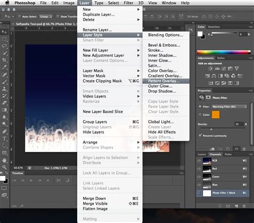This screenshot has height=223, width=254.
Task: Add a Color Balance adjustment
Action: [x=214, y=76]
